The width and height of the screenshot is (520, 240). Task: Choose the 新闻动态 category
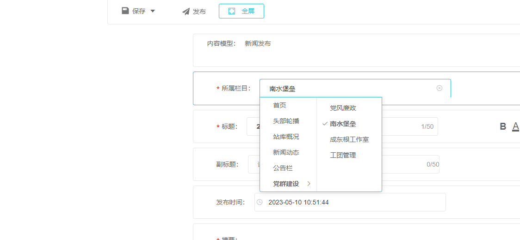point(286,152)
